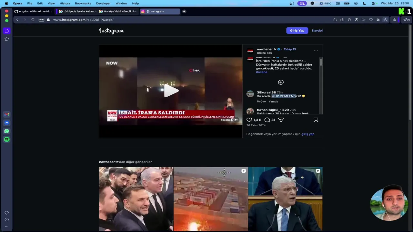This screenshot has width=413, height=232.
Task: Open turhan.tugrul_18.29 profile
Action: pyautogui.click(x=273, y=110)
